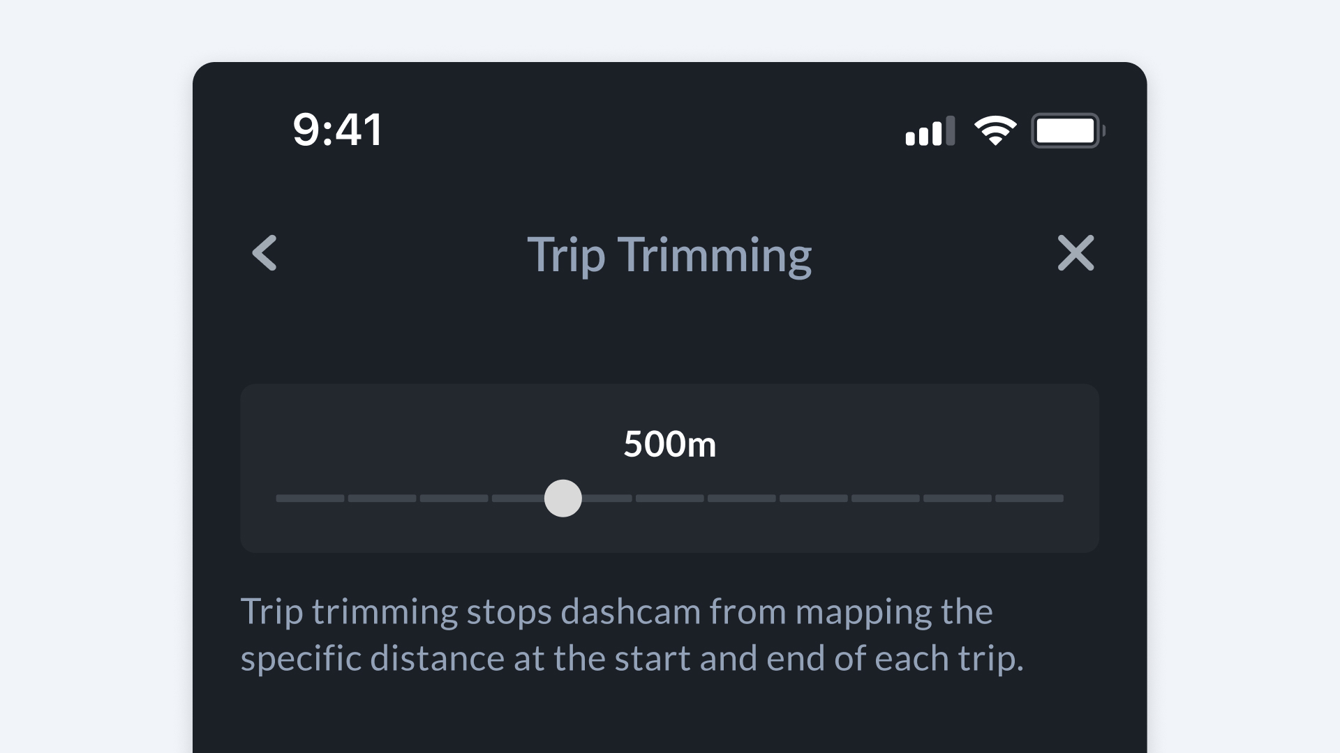Set slider to the last track segment
The height and width of the screenshot is (753, 1340).
1029,499
